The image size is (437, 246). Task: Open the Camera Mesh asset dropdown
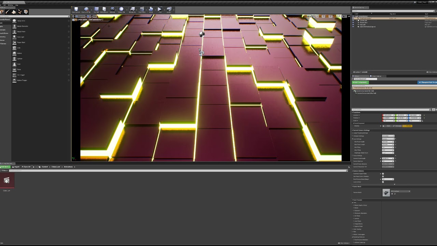click(400, 191)
